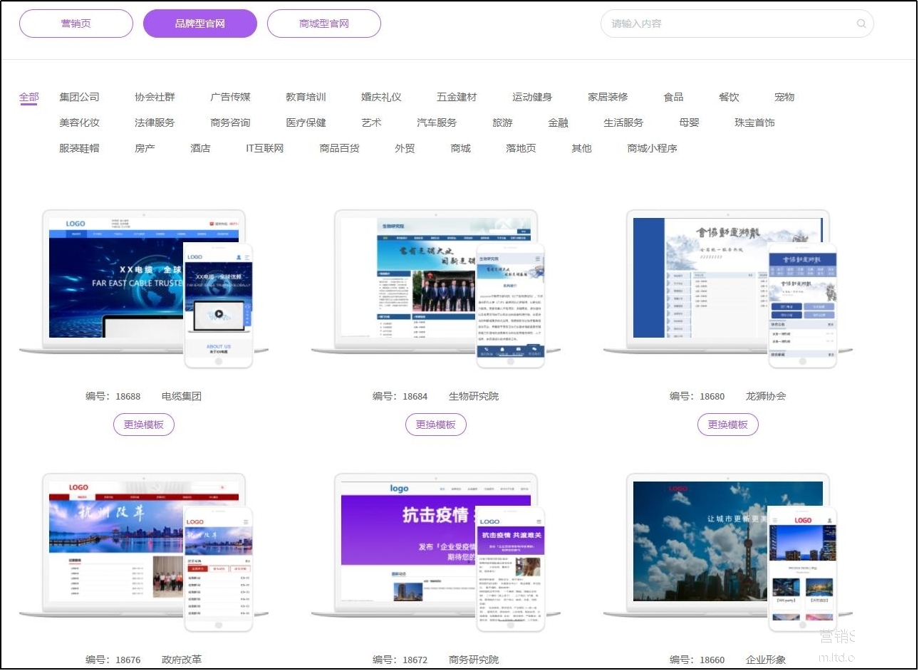Select the 品牌型官网 tab
The width and height of the screenshot is (919, 671).
(200, 24)
